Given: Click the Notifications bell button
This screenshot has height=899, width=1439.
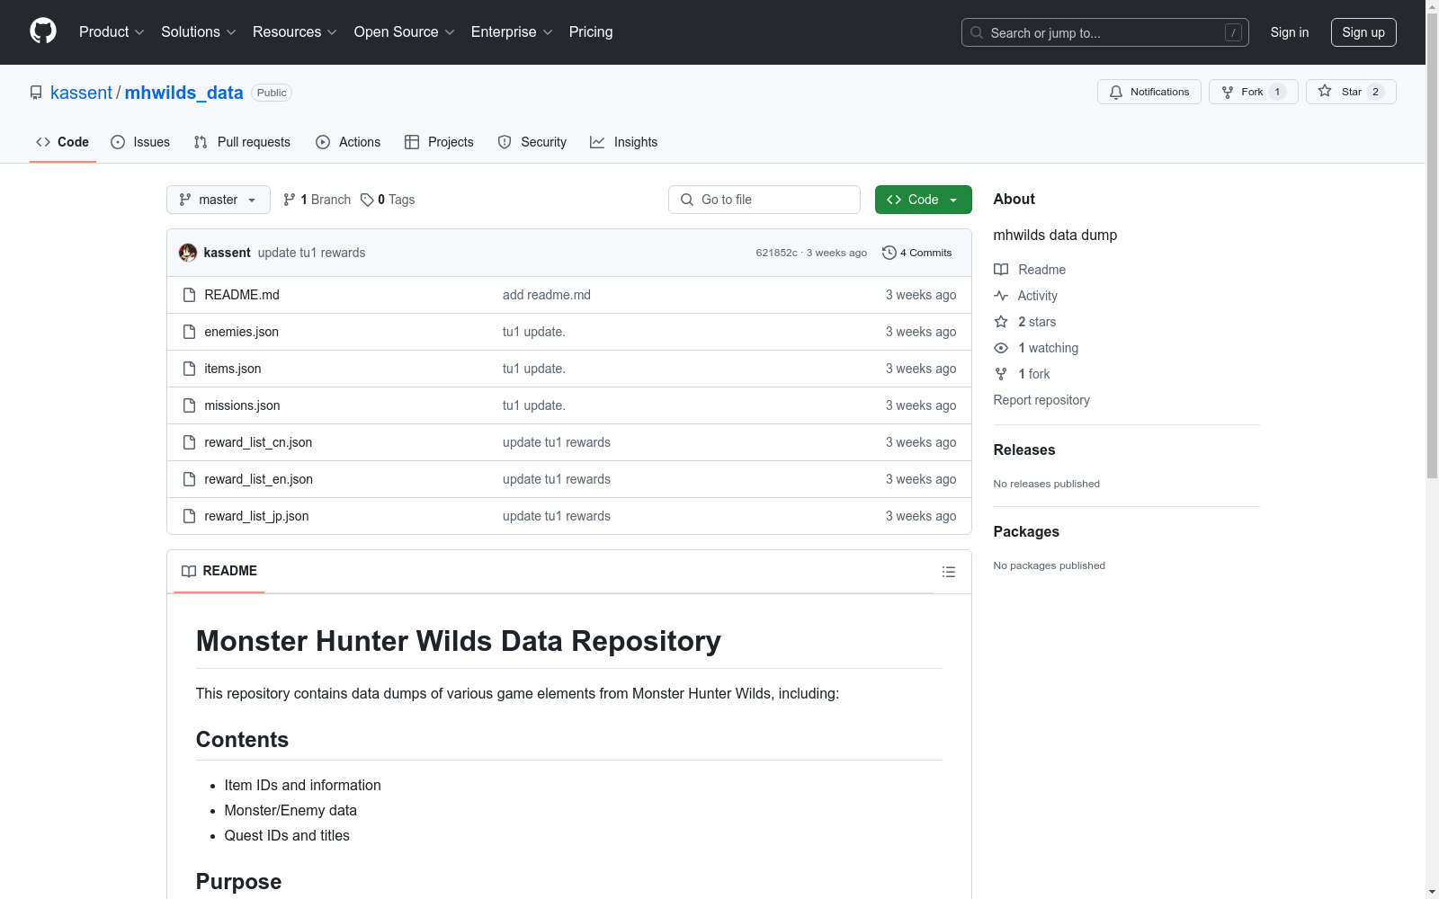Looking at the screenshot, I should coord(1149,92).
